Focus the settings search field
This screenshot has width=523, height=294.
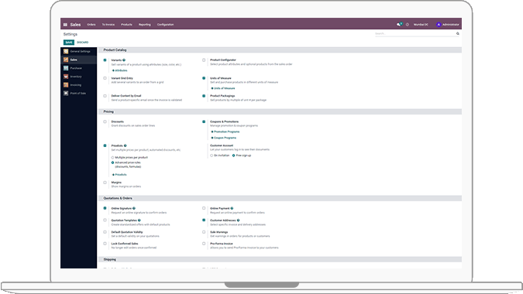[x=415, y=33]
